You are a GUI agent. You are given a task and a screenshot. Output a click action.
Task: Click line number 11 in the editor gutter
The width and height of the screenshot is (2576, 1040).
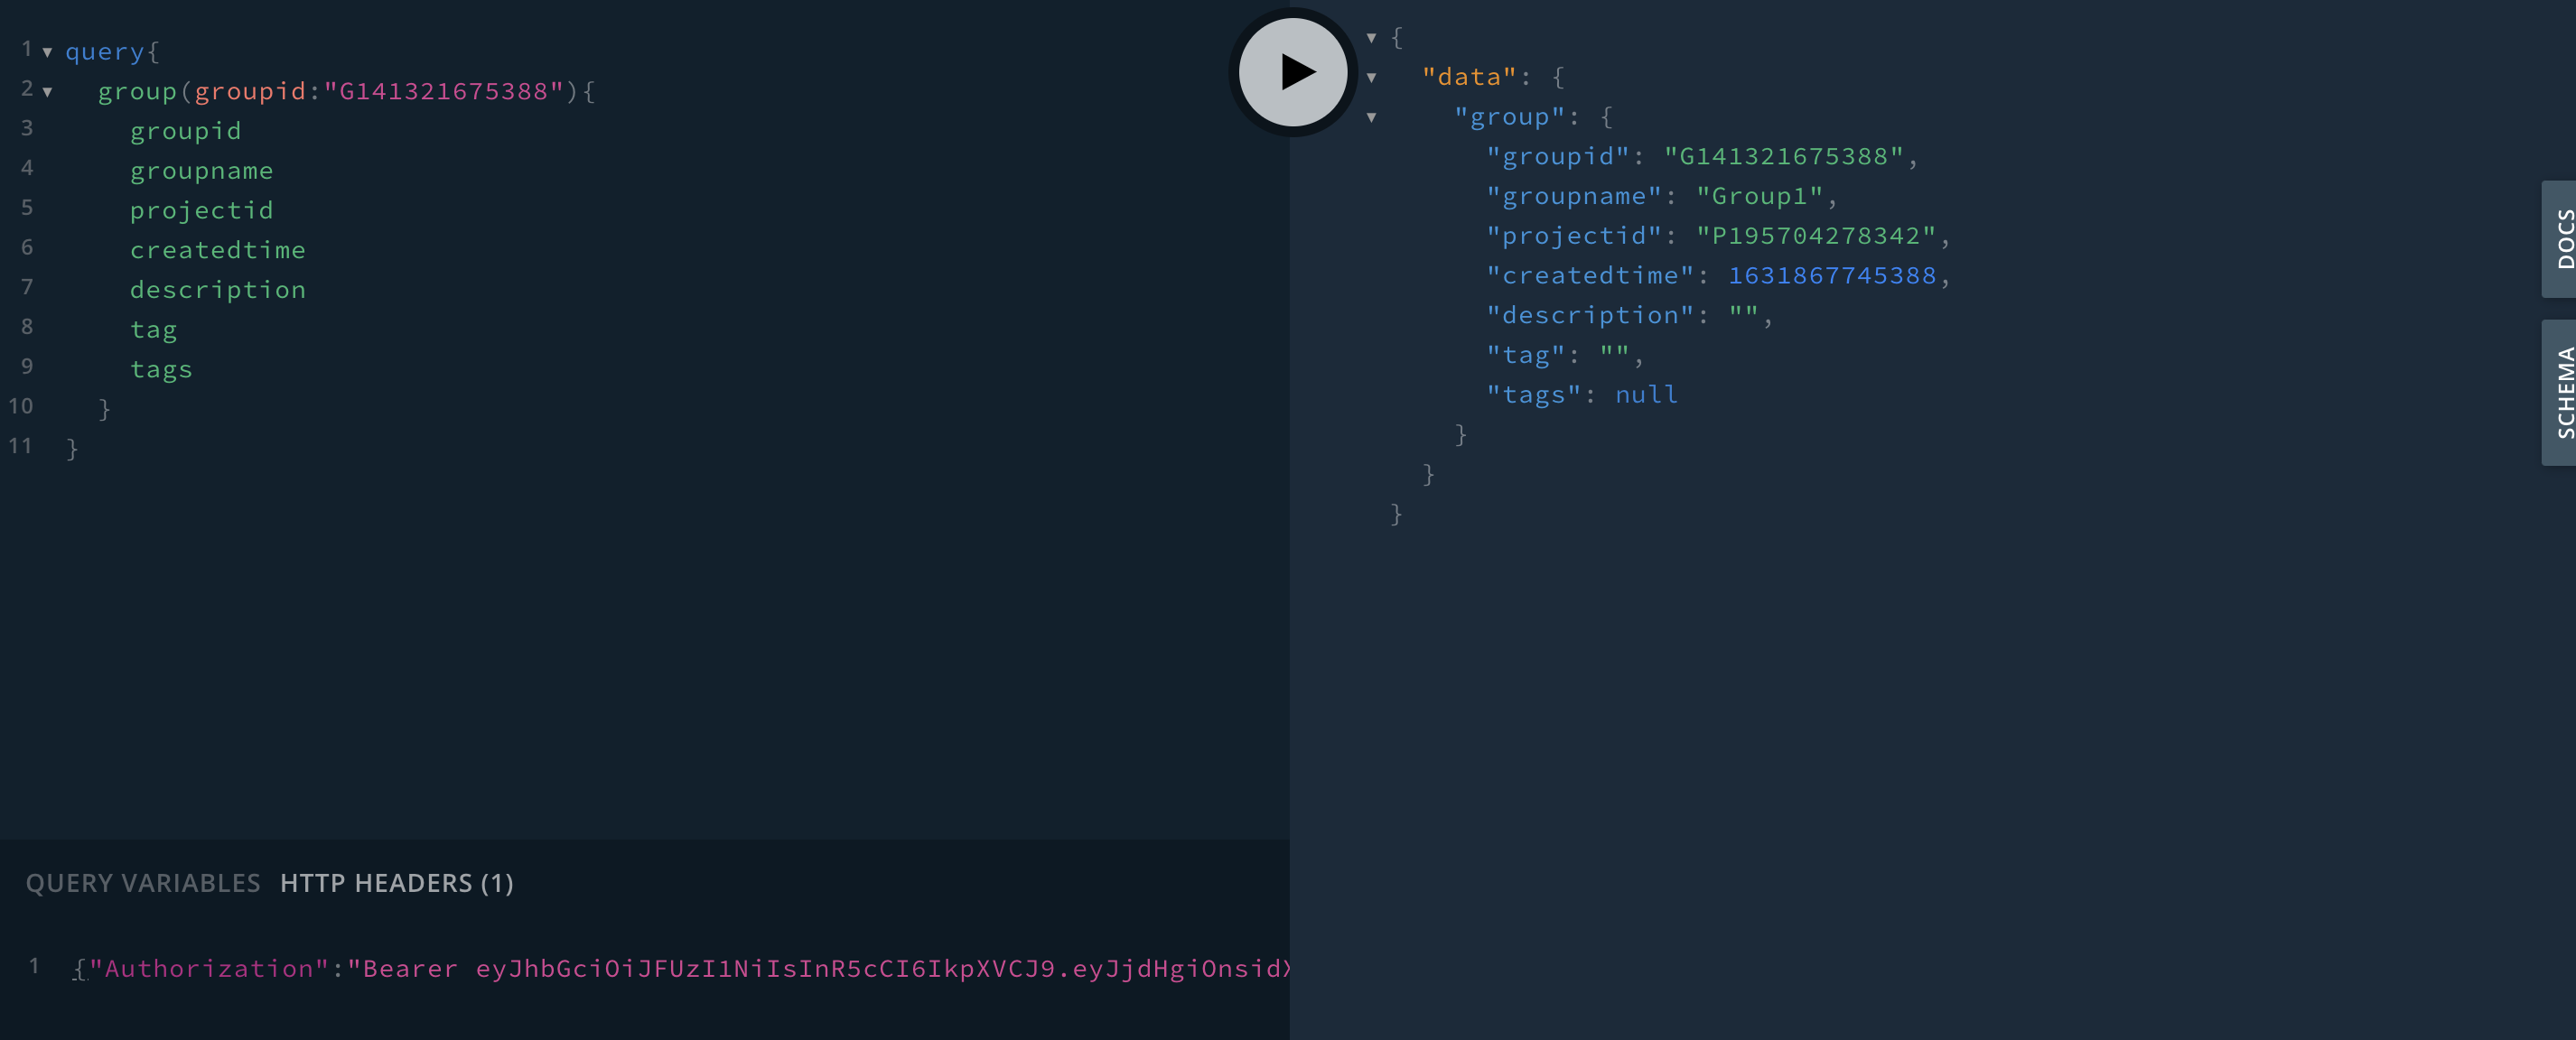coord(21,447)
